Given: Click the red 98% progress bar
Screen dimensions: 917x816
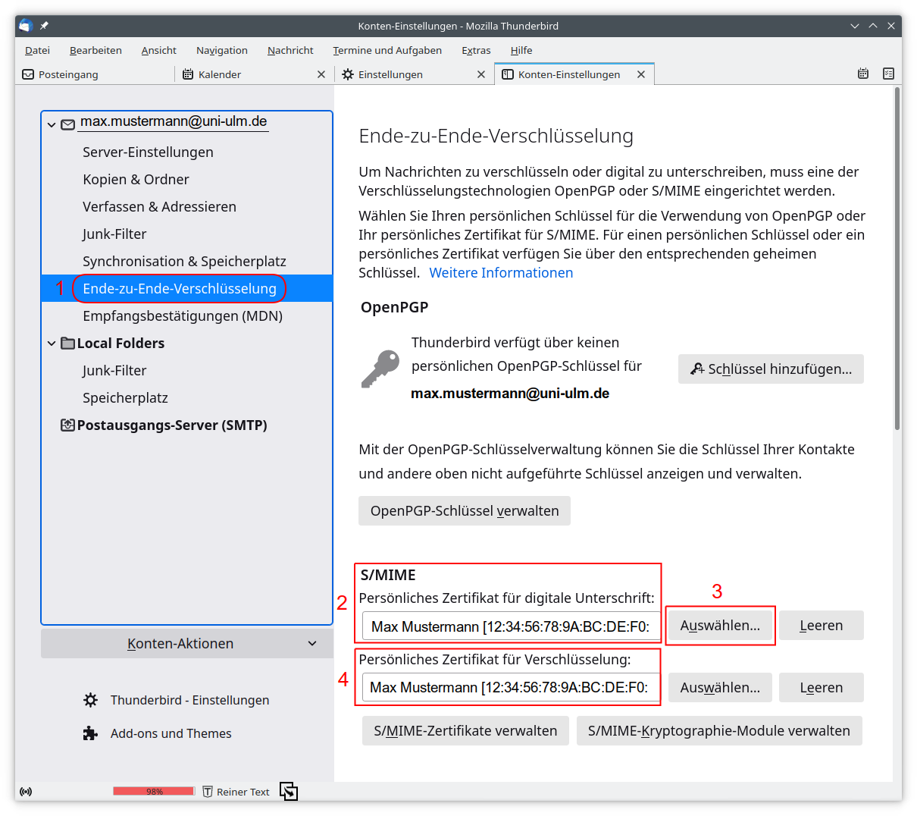Looking at the screenshot, I should coord(154,792).
